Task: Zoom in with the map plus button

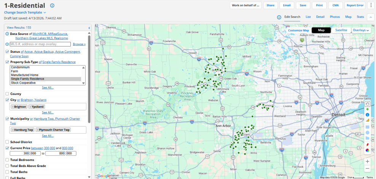Action: 367,161
